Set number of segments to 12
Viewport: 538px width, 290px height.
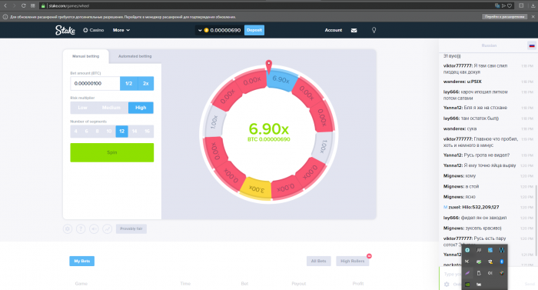[121, 132]
